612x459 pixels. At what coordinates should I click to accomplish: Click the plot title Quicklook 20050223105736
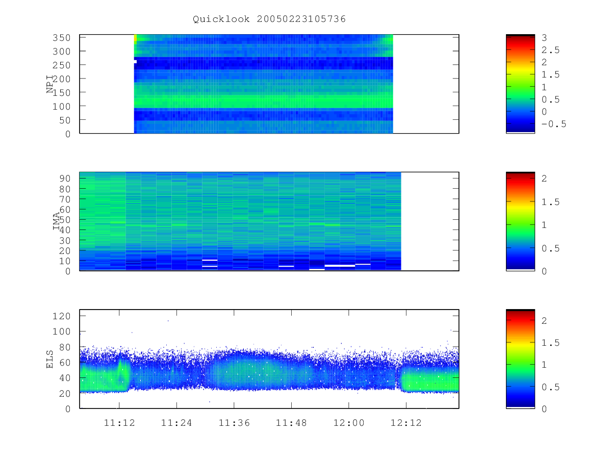coord(269,19)
